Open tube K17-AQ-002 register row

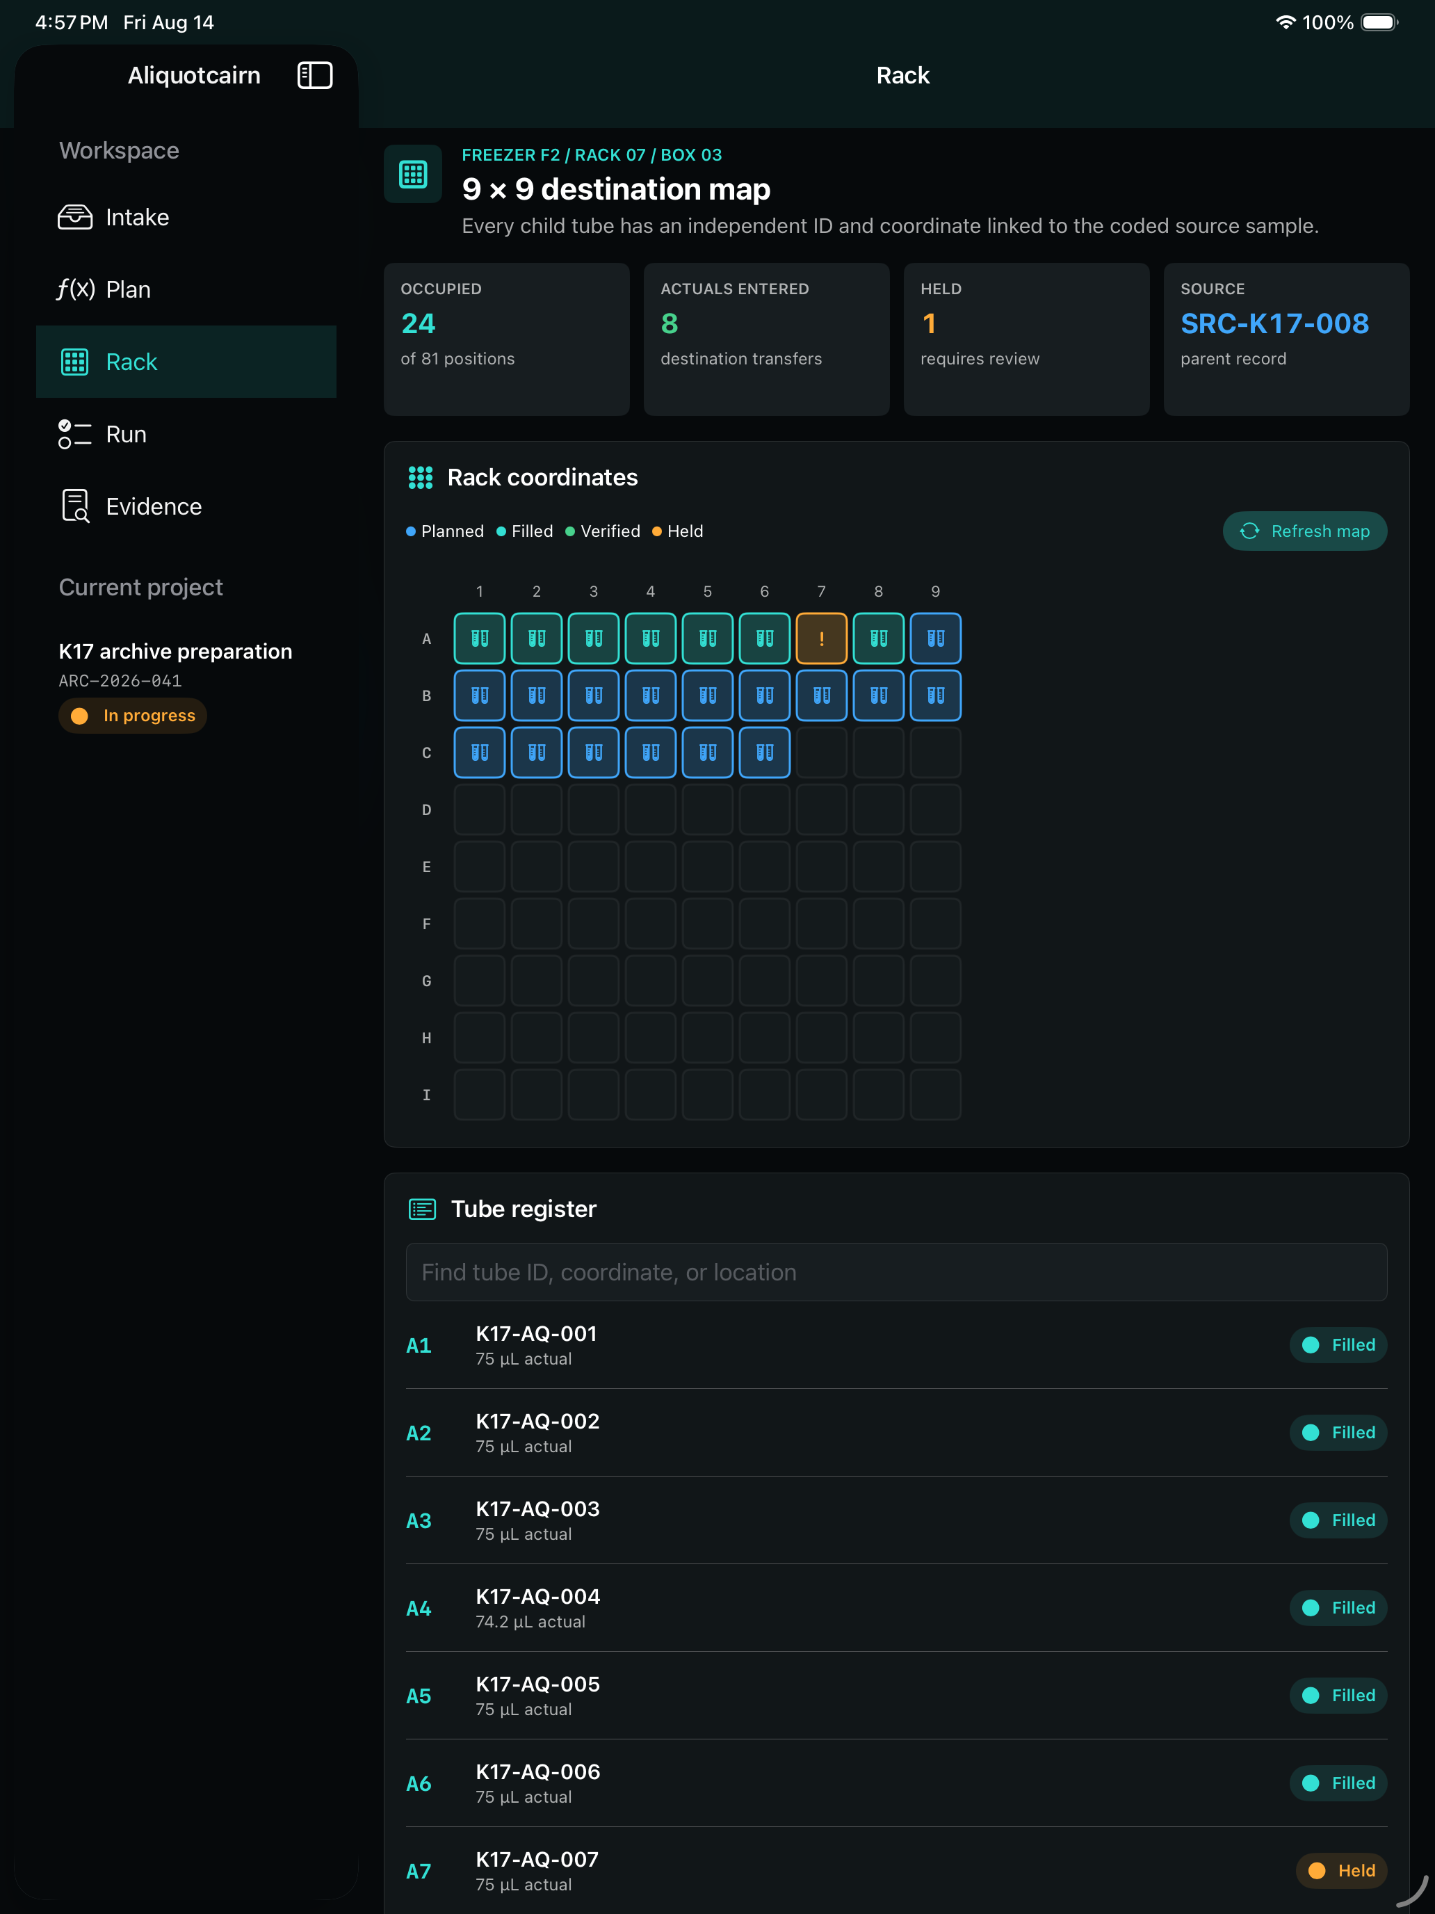coord(896,1433)
